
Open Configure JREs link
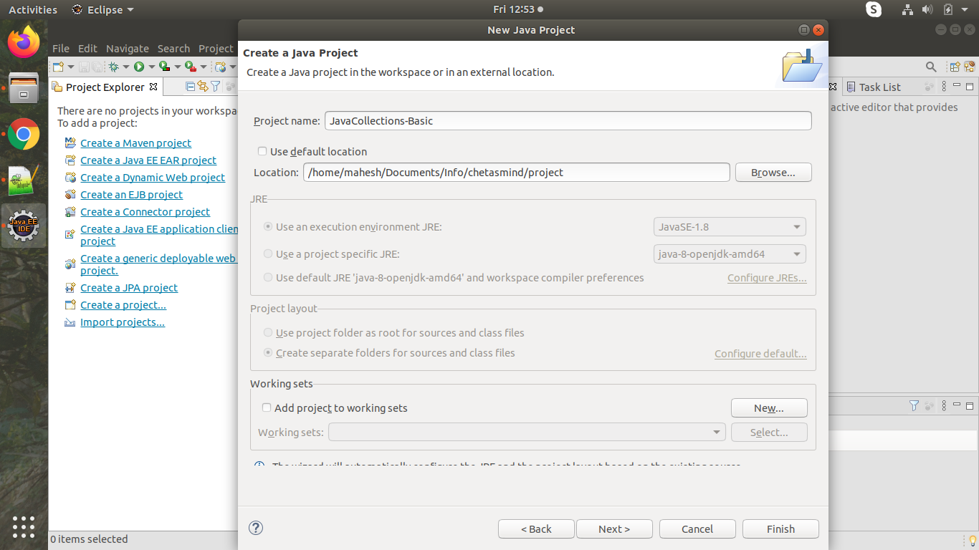coord(767,278)
